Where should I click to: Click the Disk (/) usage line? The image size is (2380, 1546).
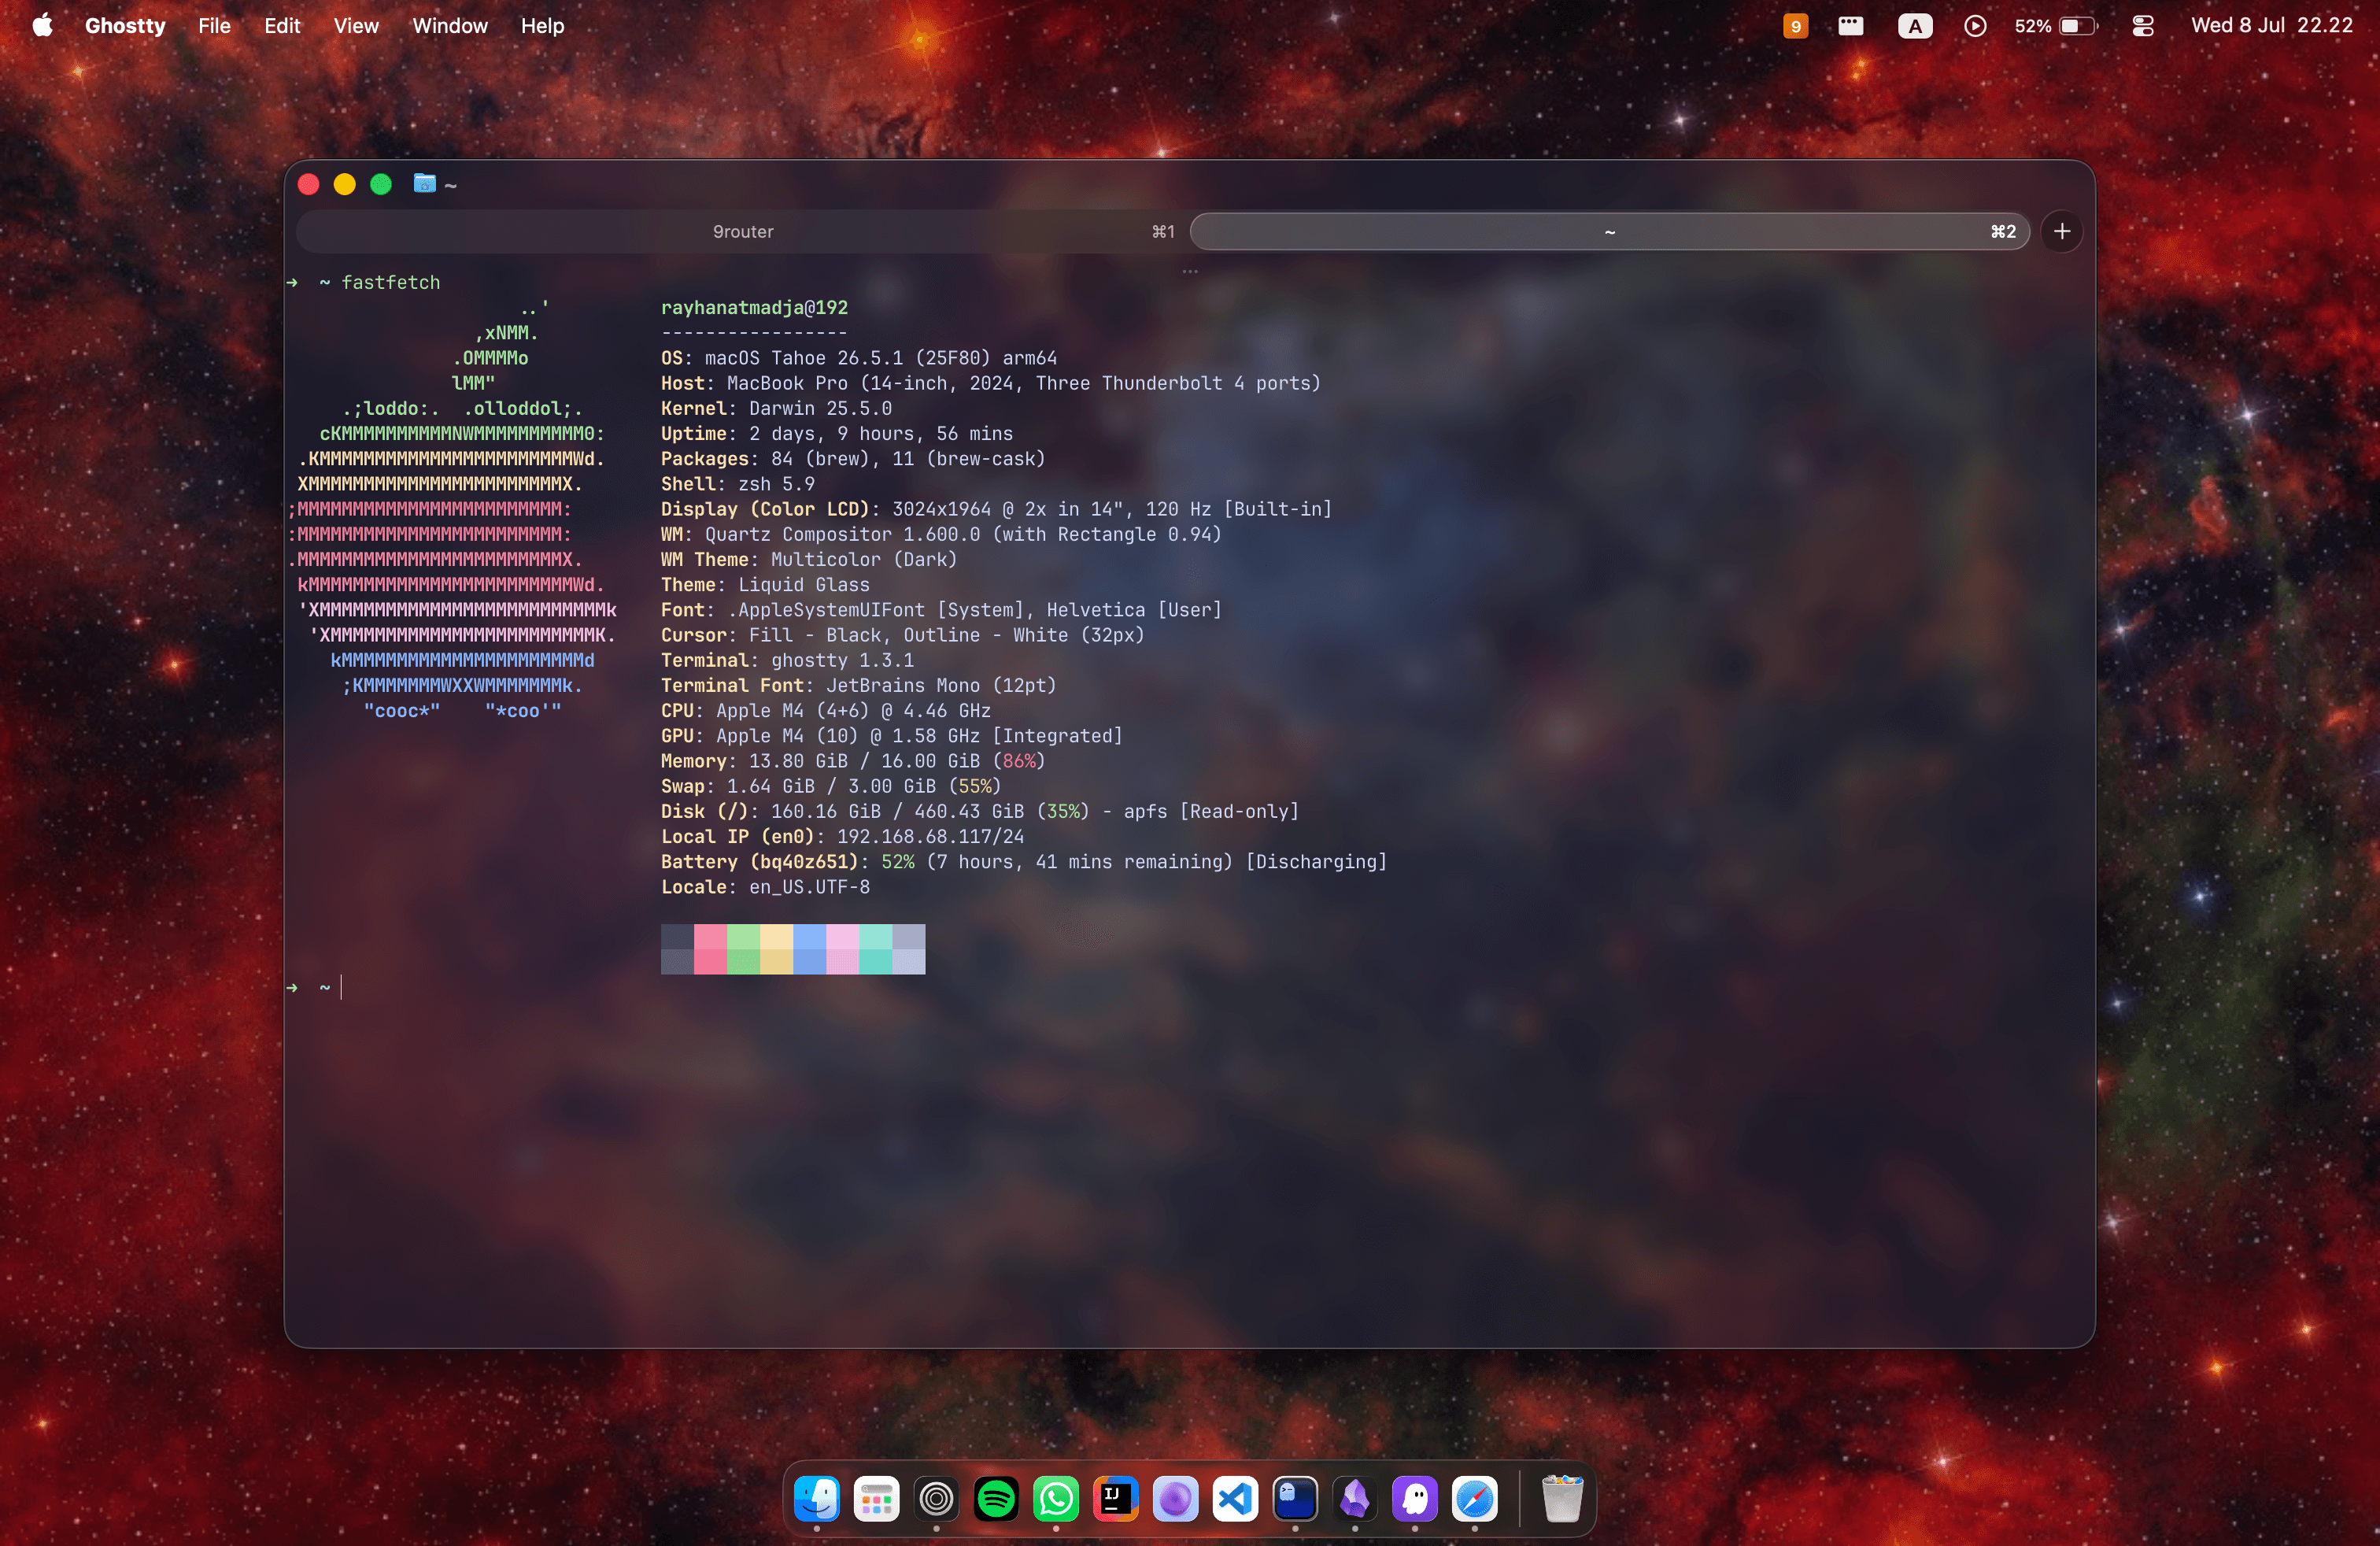pyautogui.click(x=980, y=812)
